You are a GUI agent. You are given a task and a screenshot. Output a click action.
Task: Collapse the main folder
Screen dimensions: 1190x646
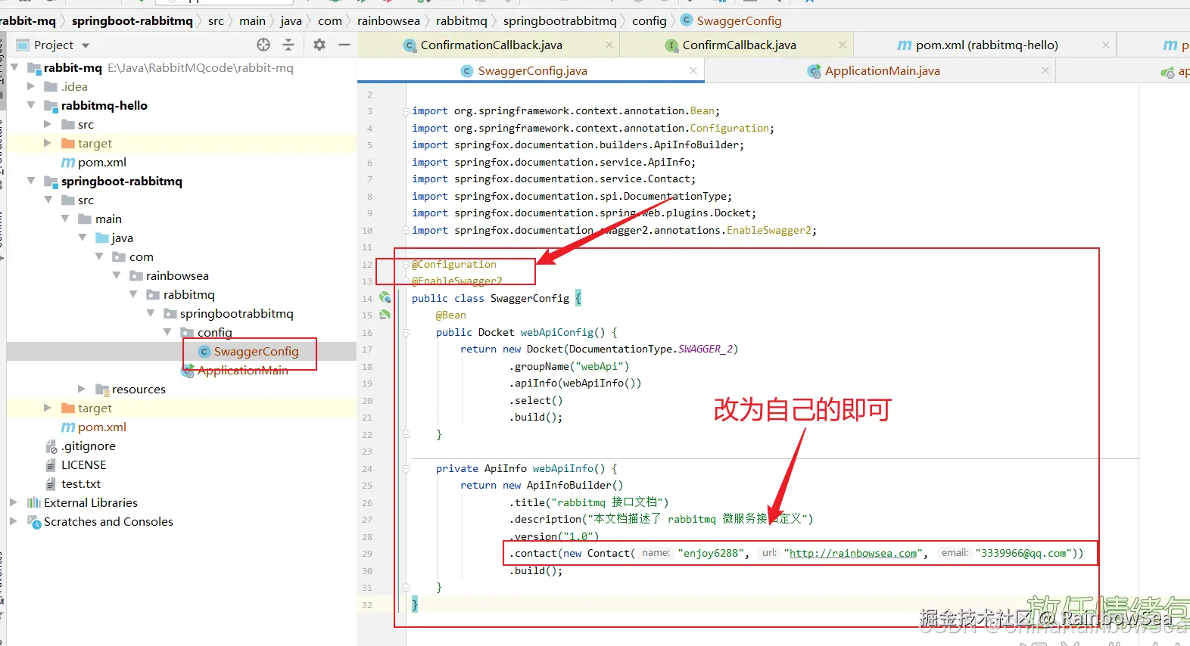pyautogui.click(x=65, y=219)
